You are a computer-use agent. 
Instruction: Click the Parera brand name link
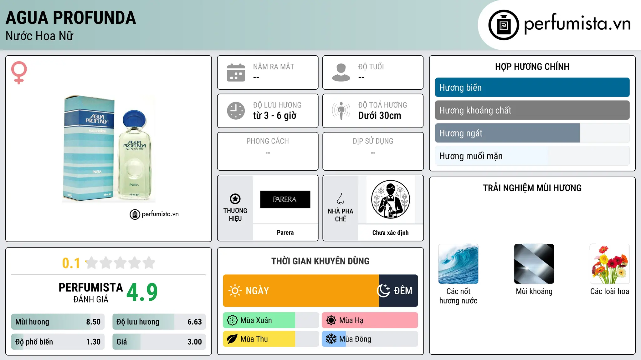[x=285, y=232]
